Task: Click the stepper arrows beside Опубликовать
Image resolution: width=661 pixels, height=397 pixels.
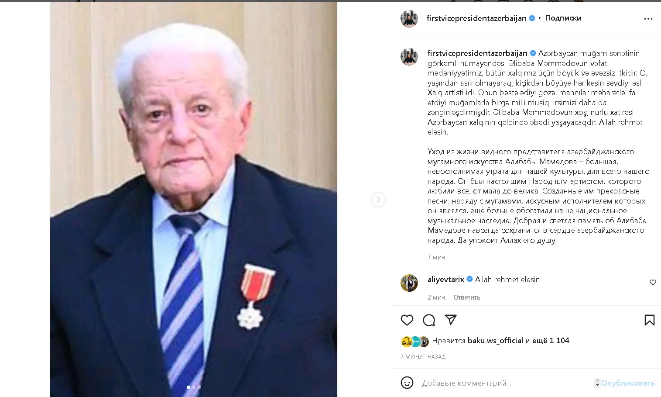Action: [597, 383]
